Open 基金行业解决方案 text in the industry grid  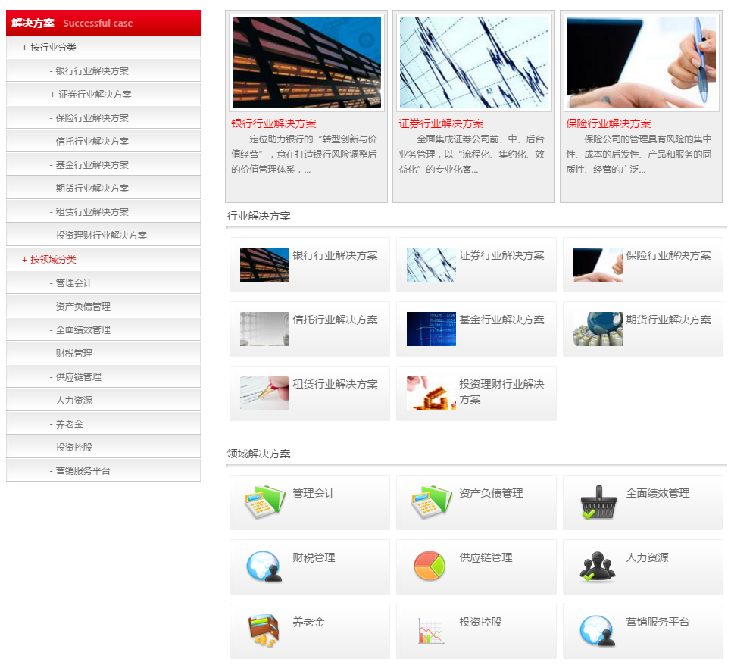click(501, 320)
